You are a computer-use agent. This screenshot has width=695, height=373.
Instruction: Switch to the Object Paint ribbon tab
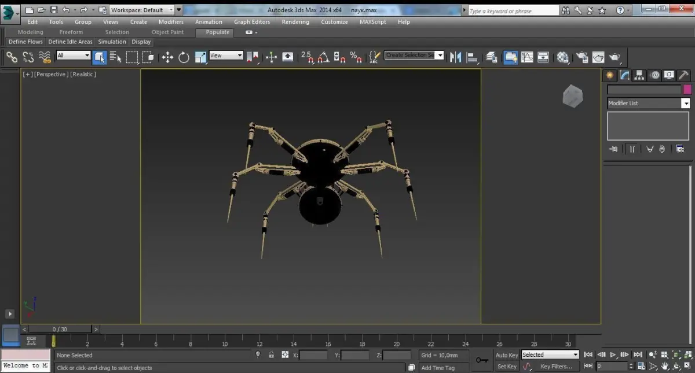point(167,32)
